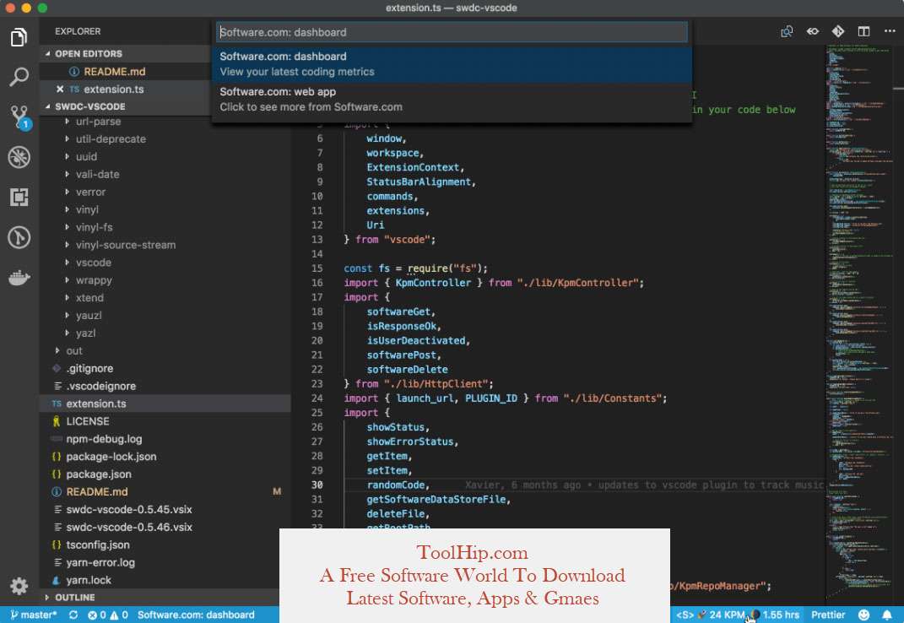Click the info icon beside README.md in Open Editors
The height and width of the screenshot is (623, 904).
pos(73,72)
